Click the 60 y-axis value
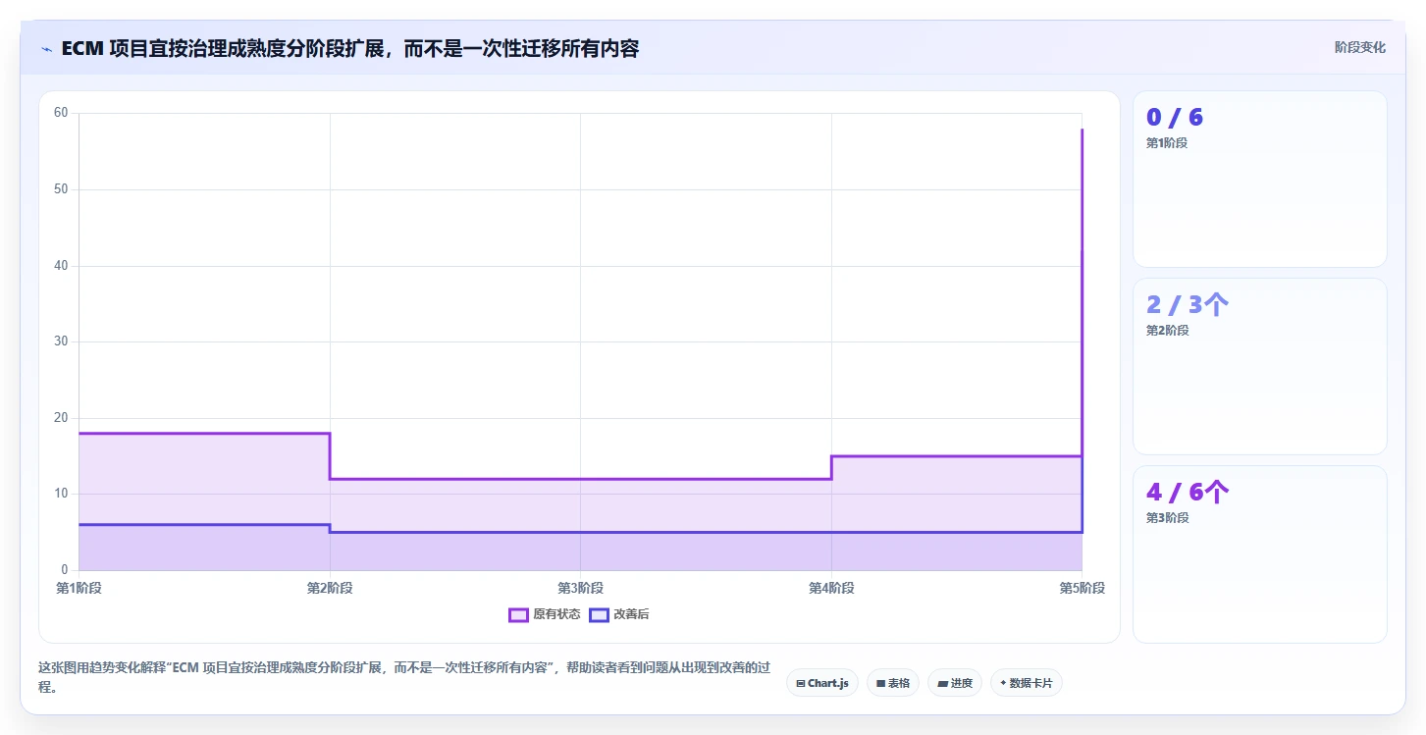The image size is (1426, 735). pos(61,113)
